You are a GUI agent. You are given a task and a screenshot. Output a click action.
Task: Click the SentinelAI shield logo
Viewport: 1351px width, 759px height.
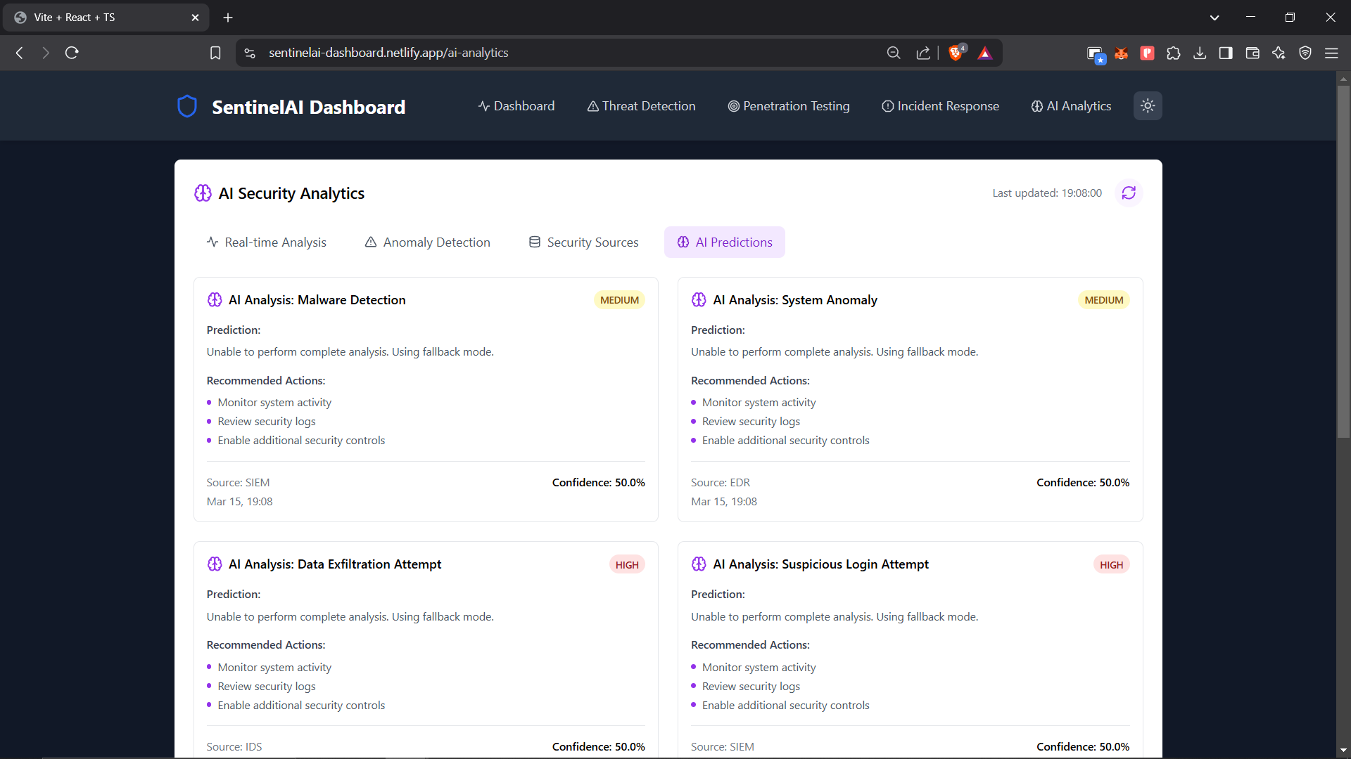pyautogui.click(x=186, y=106)
